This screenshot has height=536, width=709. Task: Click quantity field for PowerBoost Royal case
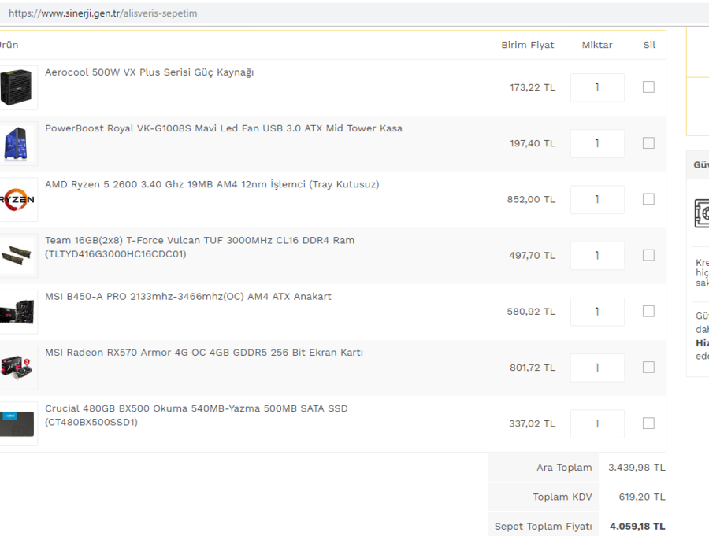597,143
